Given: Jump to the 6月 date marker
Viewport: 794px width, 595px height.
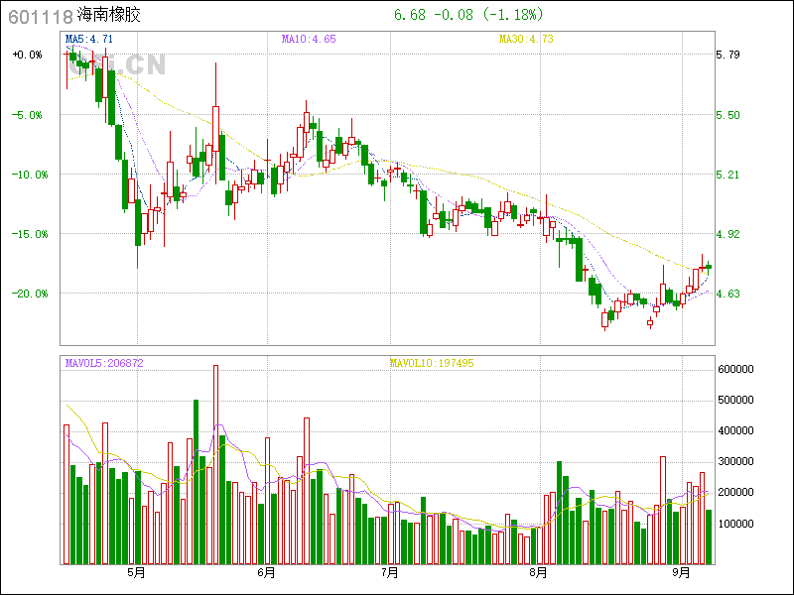Looking at the screenshot, I should [265, 573].
